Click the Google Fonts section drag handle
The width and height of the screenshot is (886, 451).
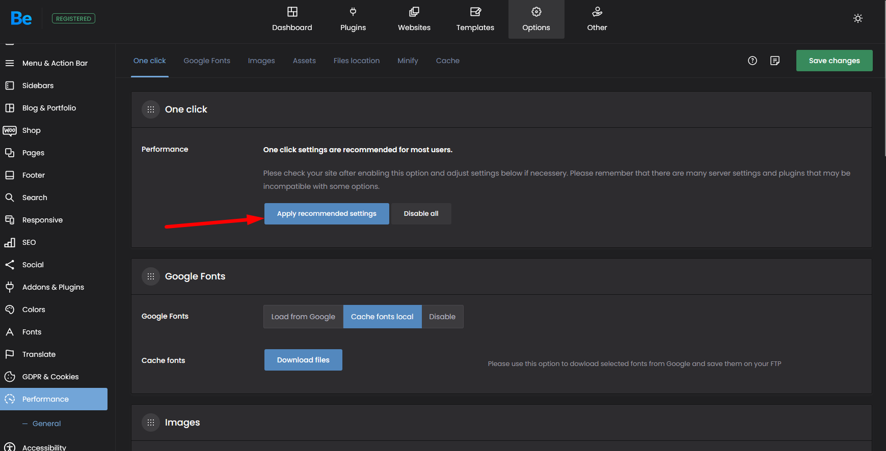coord(151,276)
